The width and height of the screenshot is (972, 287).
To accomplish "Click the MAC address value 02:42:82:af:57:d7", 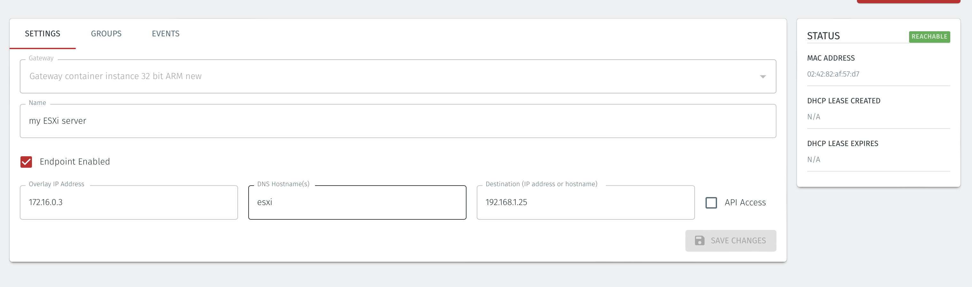I will point(833,74).
